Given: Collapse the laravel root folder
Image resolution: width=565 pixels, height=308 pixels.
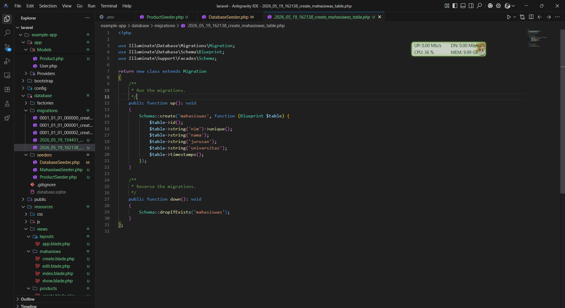Looking at the screenshot, I should point(54,27).
